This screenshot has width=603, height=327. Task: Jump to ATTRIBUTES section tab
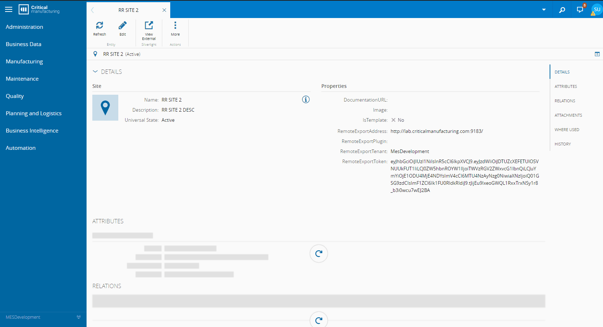point(565,86)
